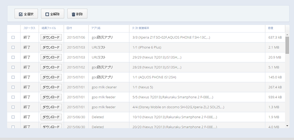The height and width of the screenshot is (140, 294).
Task: Click the 267.4 kB size value
Action: [275, 87]
